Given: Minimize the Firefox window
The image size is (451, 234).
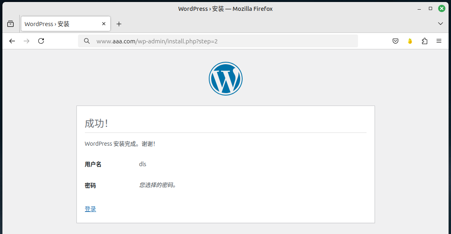Looking at the screenshot, I should tap(419, 9).
